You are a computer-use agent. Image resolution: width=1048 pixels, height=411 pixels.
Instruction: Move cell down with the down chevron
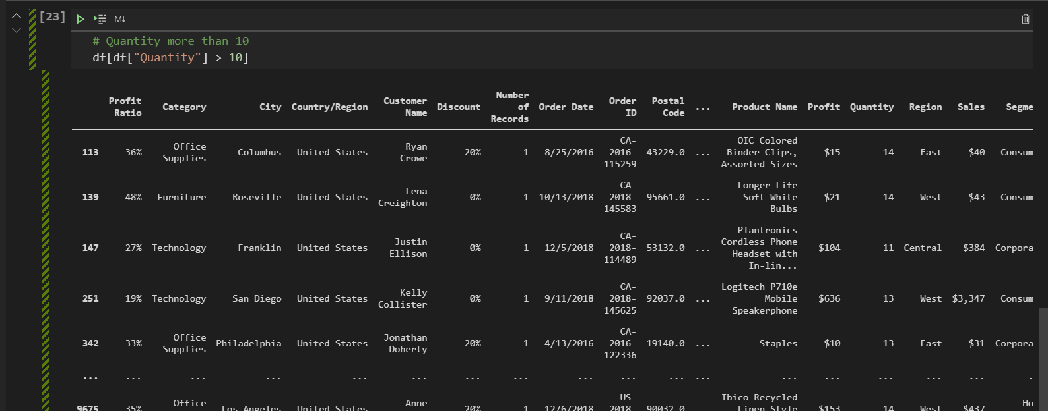pos(16,30)
